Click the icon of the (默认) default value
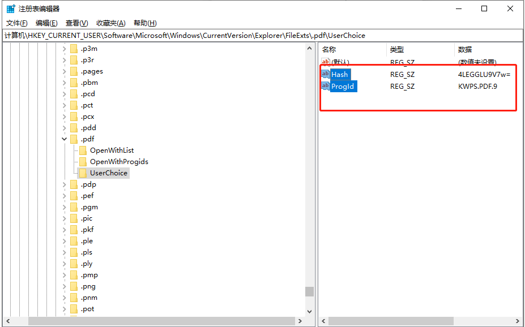Screen dimensions: 525x327 point(326,62)
